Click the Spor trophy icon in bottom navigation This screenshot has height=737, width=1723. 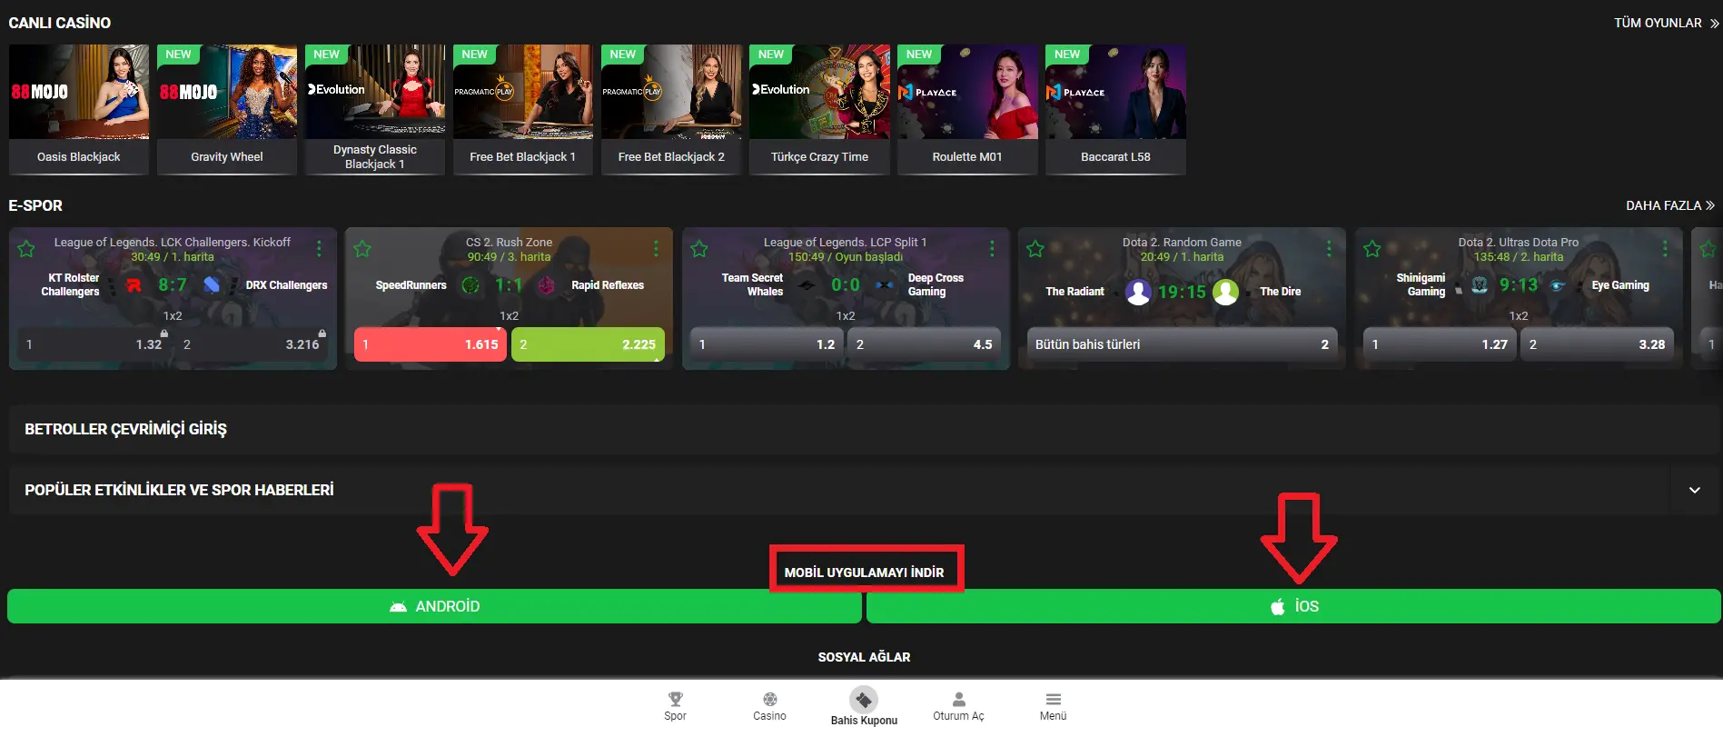(x=675, y=700)
